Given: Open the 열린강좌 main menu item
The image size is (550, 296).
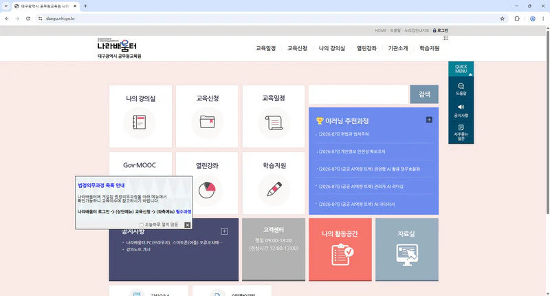Looking at the screenshot, I should [366, 48].
